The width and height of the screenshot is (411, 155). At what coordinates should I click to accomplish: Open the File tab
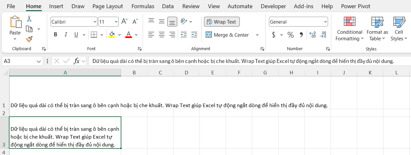click(x=11, y=6)
